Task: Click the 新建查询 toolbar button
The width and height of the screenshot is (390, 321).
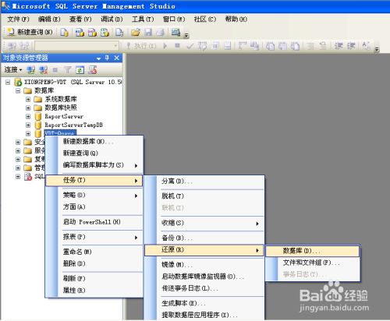Action: pyautogui.click(x=30, y=32)
